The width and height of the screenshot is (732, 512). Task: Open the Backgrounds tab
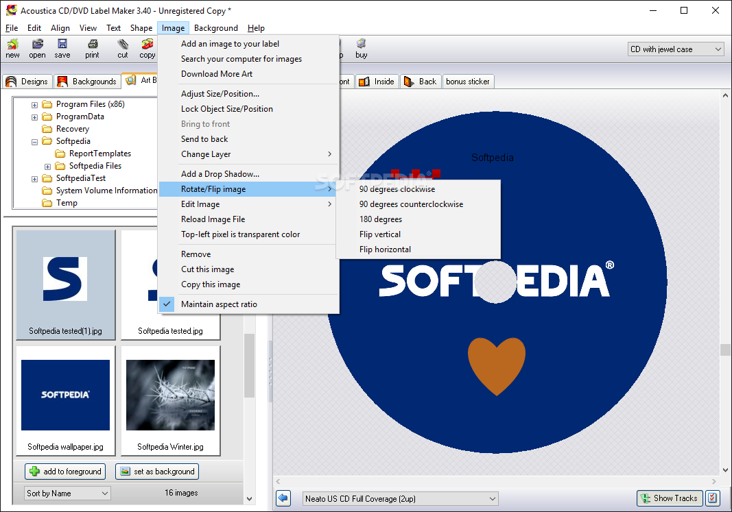point(87,82)
